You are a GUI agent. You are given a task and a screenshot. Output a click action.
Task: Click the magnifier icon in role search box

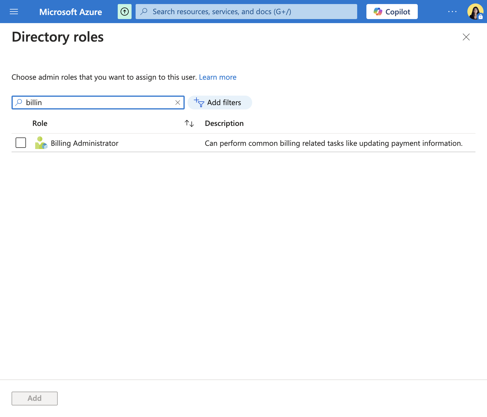[19, 102]
